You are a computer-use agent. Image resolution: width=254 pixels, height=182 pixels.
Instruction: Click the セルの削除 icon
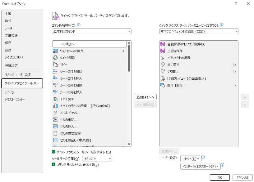(55, 119)
